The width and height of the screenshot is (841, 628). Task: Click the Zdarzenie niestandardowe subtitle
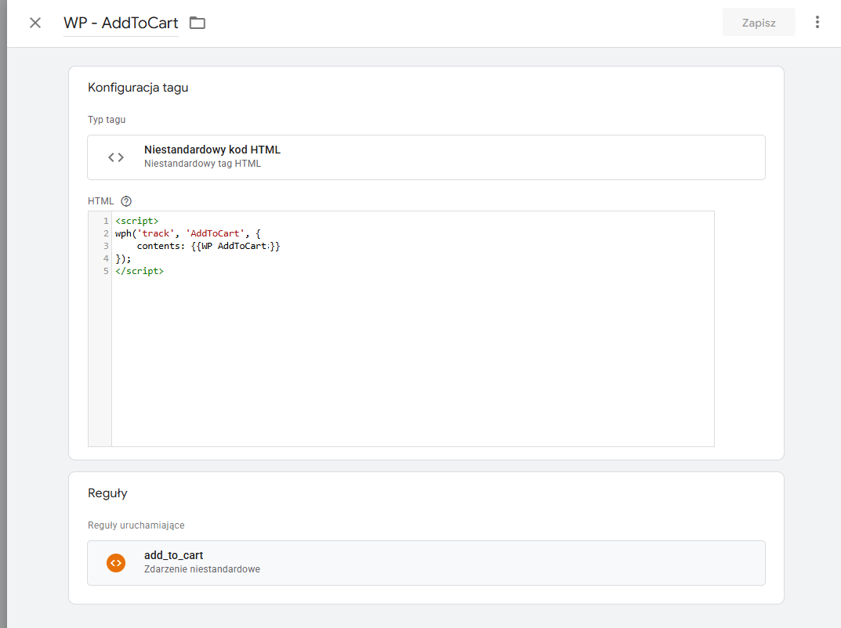click(201, 569)
